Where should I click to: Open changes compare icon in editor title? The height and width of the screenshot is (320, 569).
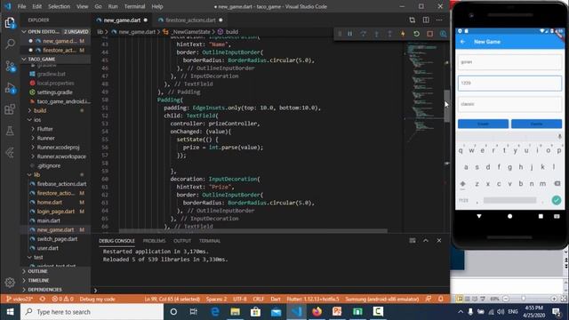(x=413, y=20)
